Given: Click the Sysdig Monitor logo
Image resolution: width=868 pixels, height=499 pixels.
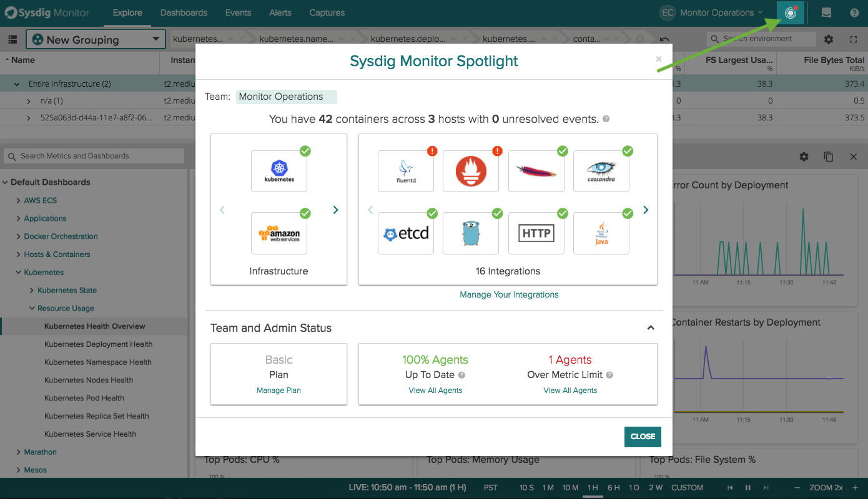Looking at the screenshot, I should (x=47, y=12).
